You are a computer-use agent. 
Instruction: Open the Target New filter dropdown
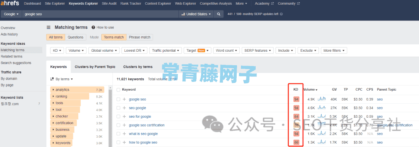[198, 51]
